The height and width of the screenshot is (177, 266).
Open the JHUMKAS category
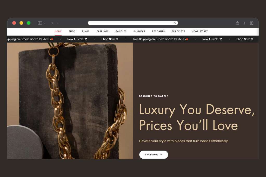tap(139, 31)
